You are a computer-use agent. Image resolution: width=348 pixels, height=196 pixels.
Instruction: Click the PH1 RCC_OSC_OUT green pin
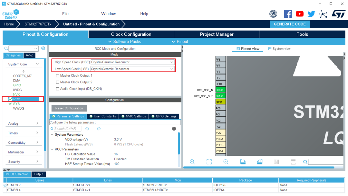click(220, 96)
